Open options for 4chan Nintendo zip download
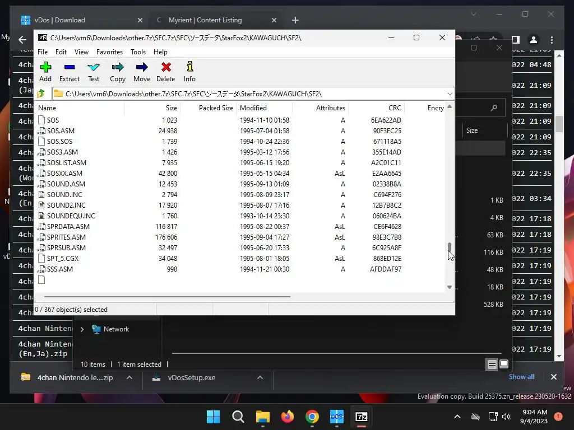The height and width of the screenshot is (430, 574). pos(129,377)
